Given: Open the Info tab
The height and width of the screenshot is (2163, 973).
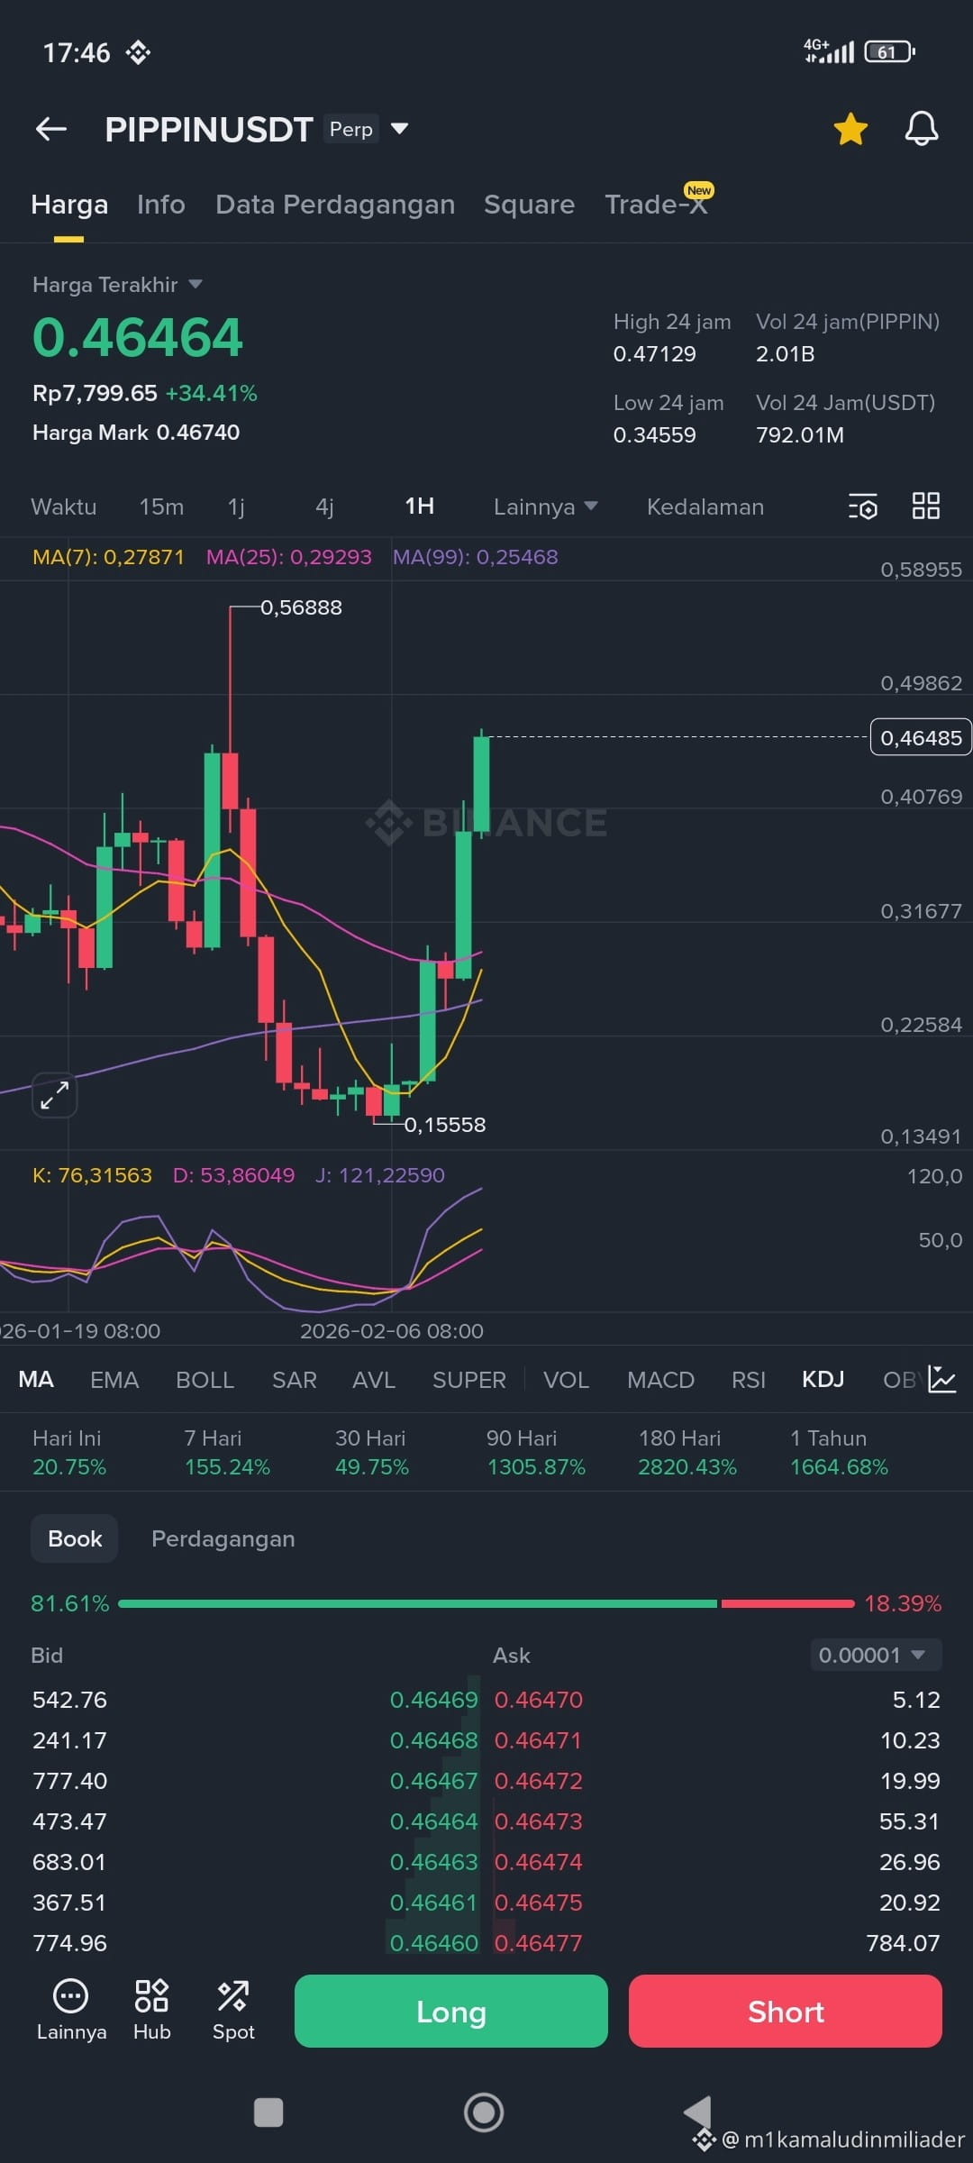Looking at the screenshot, I should tap(161, 205).
